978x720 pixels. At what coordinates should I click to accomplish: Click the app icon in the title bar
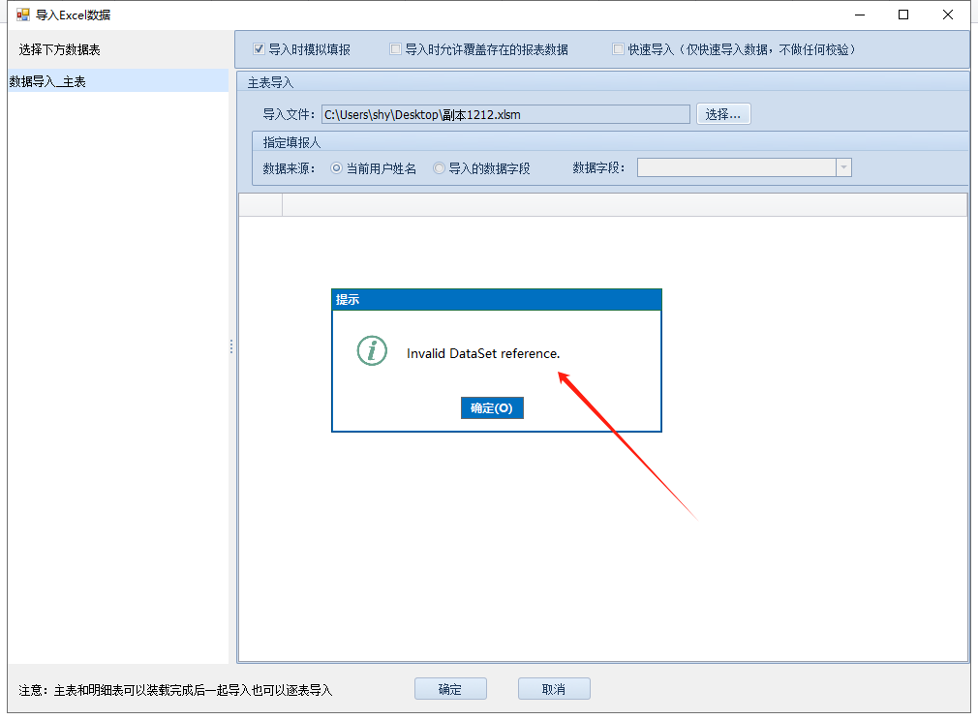tap(22, 15)
